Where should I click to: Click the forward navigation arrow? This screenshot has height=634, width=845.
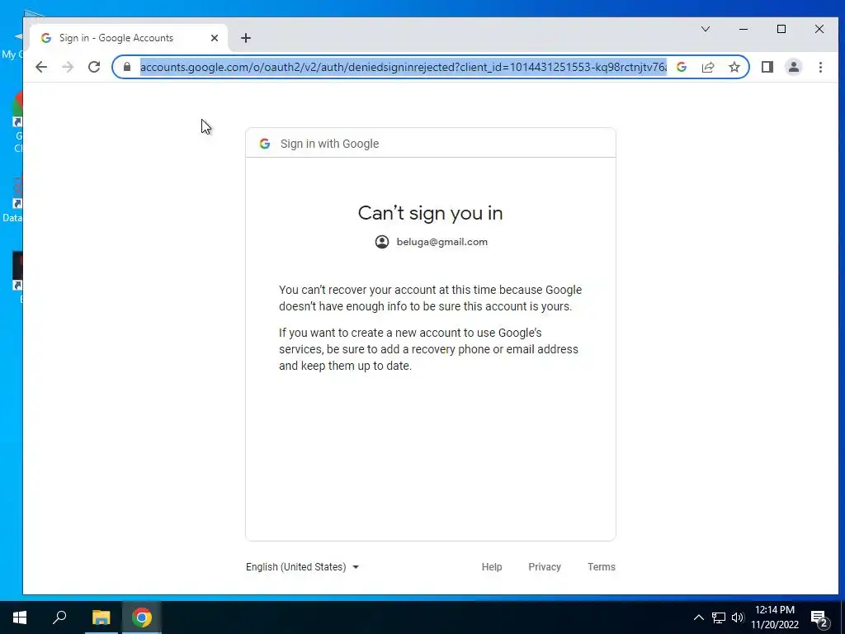pyautogui.click(x=68, y=67)
